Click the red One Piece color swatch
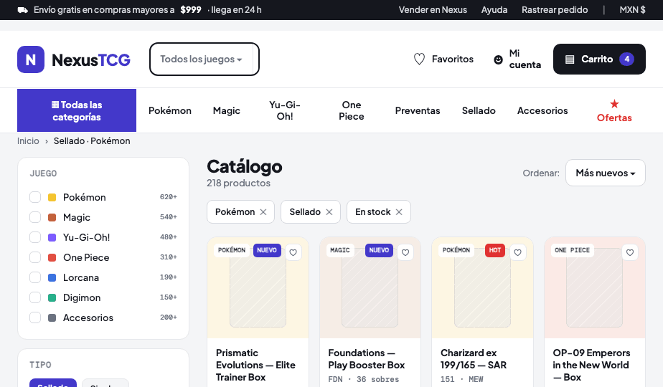The width and height of the screenshot is (663, 387). [x=52, y=257]
